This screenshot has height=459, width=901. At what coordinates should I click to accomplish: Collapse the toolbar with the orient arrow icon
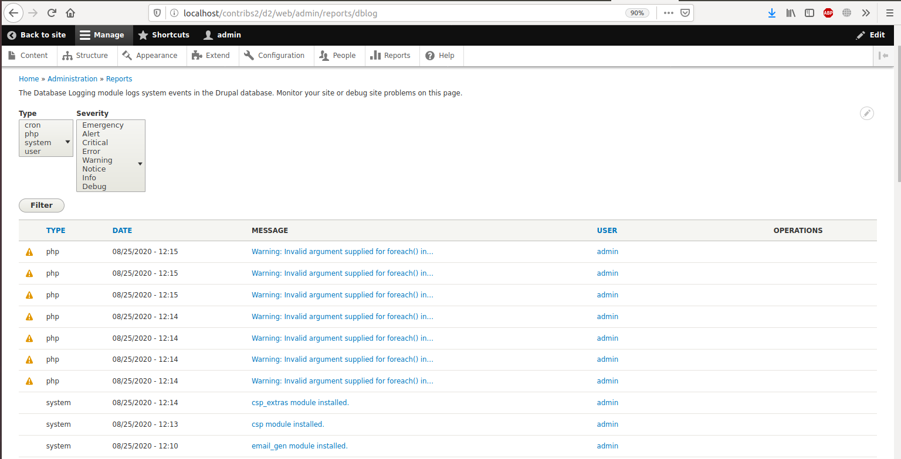(885, 55)
